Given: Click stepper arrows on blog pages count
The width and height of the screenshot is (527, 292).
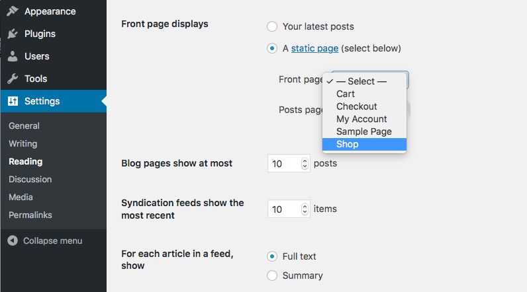Looking at the screenshot, I should tap(305, 163).
